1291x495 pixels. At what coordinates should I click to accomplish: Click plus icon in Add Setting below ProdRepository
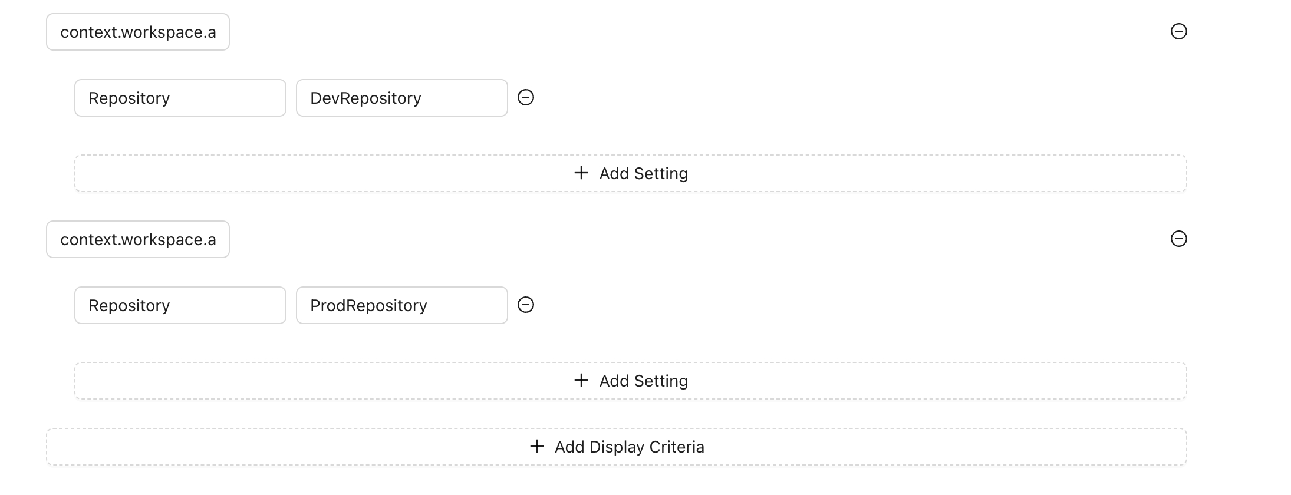tap(581, 380)
